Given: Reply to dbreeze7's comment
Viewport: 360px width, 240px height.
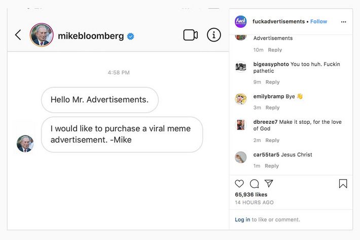Looking at the screenshot, I should click(x=272, y=141).
